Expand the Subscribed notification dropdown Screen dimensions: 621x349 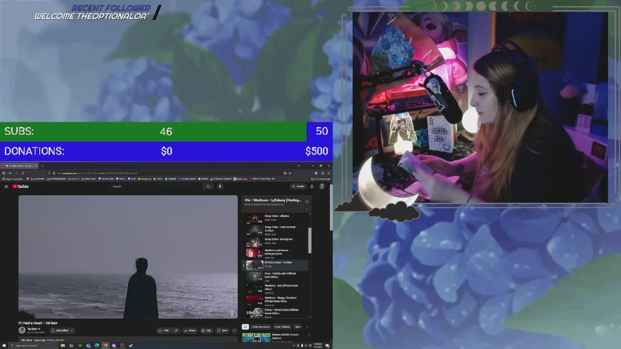(63, 331)
